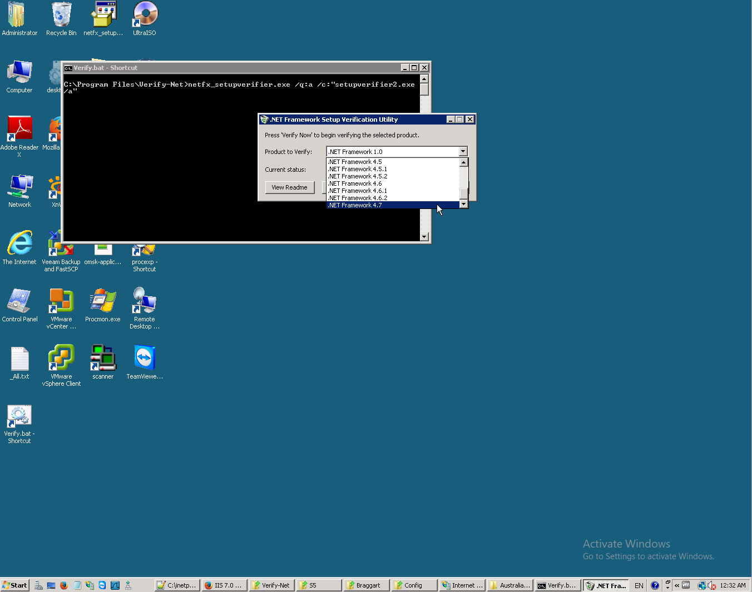Choose .NET Framework 4.6.1 from the list
This screenshot has height=592, width=752.
393,191
